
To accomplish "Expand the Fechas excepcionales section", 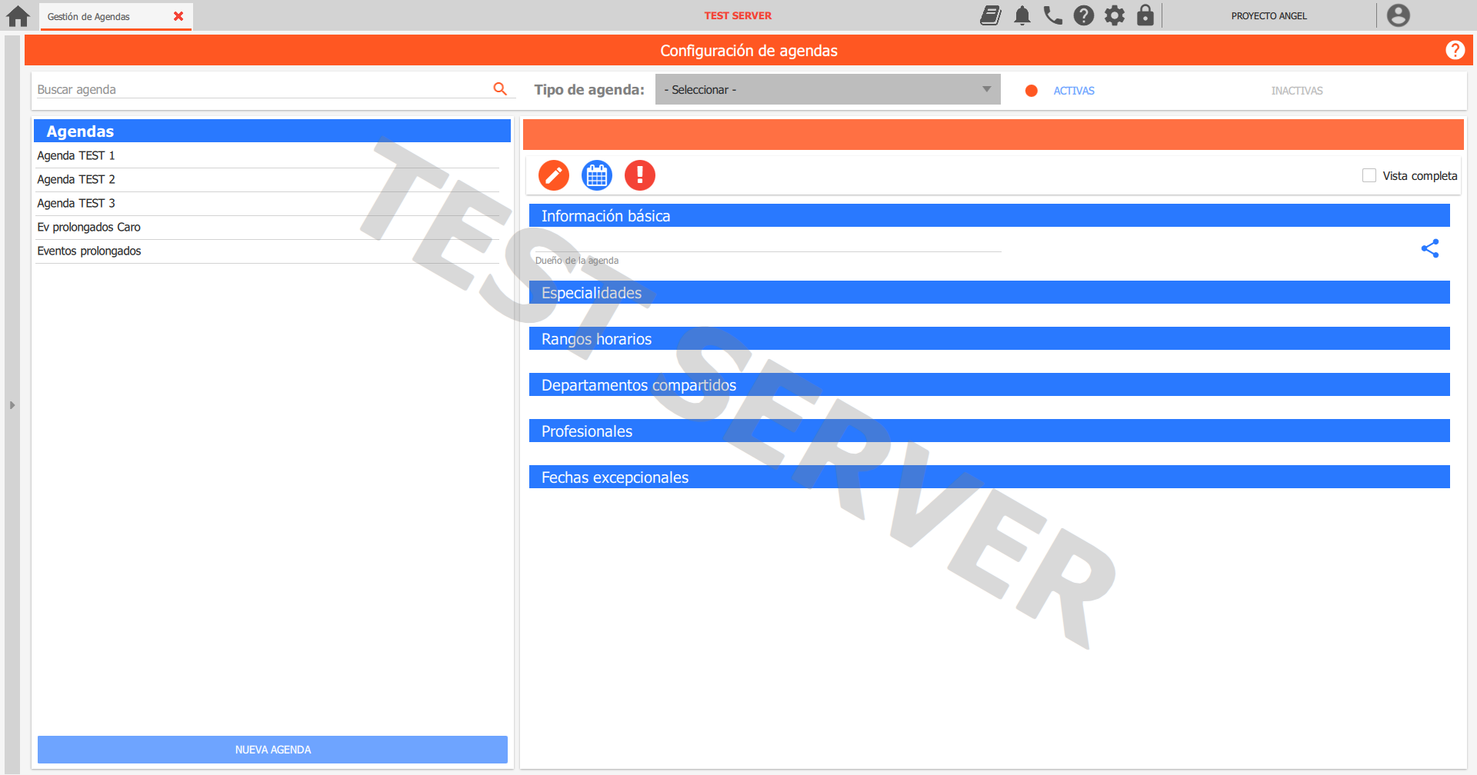I will [989, 477].
